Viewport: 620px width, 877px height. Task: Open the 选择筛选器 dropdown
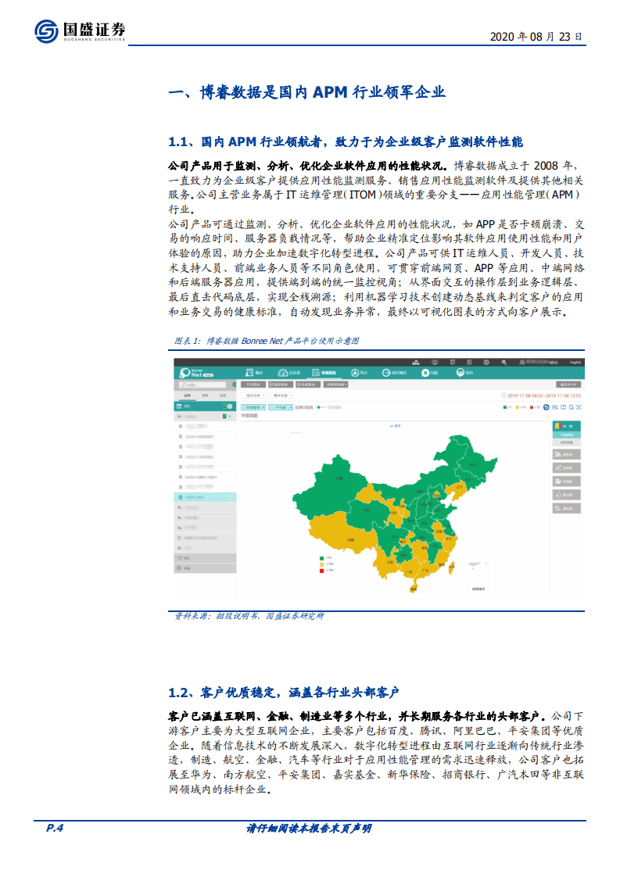(x=335, y=385)
